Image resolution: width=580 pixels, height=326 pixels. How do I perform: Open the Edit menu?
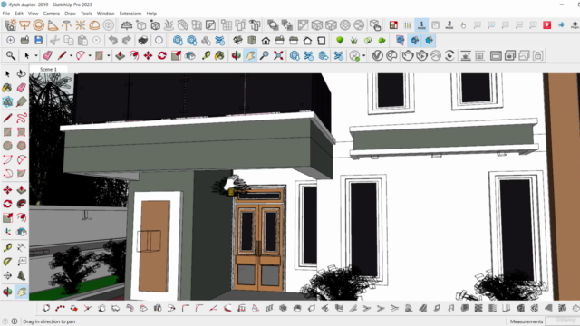click(19, 14)
